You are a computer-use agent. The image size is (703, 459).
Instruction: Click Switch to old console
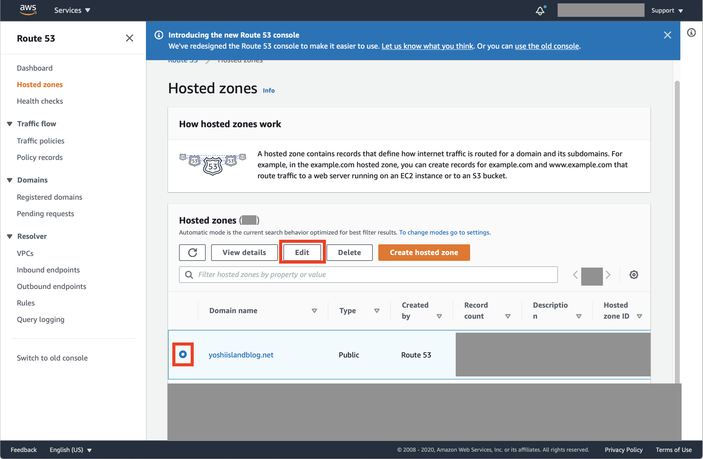[x=52, y=358]
